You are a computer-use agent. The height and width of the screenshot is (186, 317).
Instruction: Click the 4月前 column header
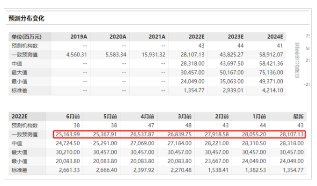(x=147, y=117)
